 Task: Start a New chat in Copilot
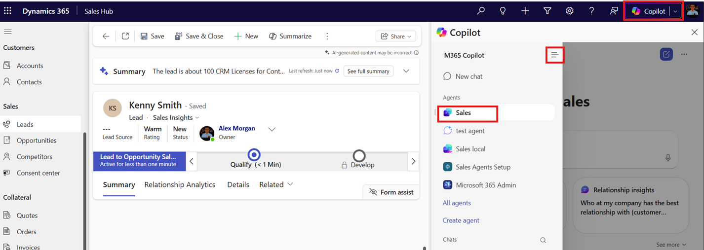463,76
